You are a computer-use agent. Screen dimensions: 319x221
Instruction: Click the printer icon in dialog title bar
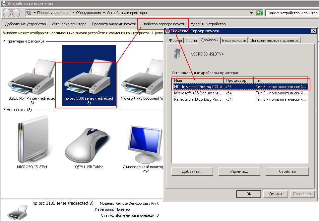[167, 31]
